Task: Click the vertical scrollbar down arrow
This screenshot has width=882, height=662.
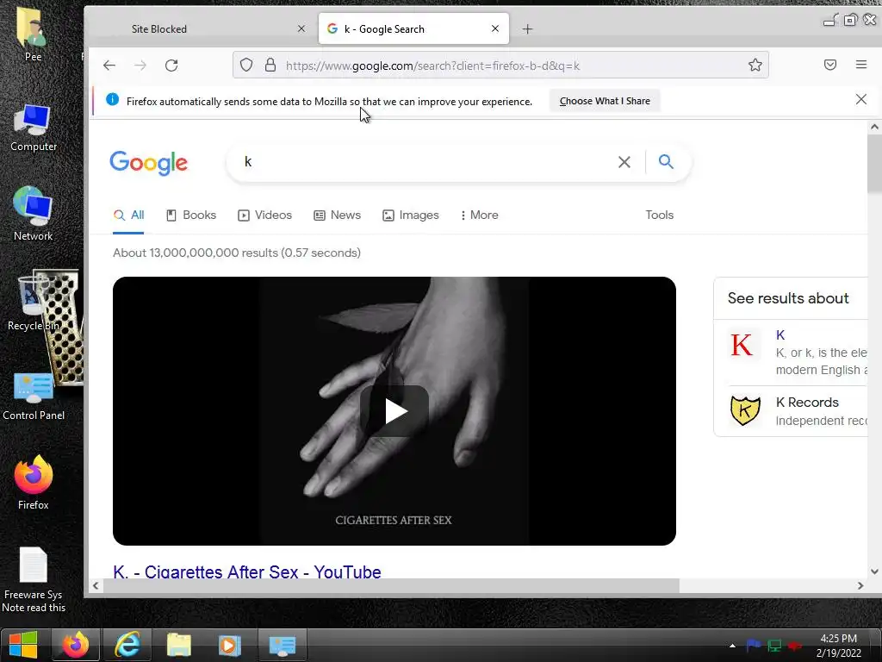Action: (874, 572)
